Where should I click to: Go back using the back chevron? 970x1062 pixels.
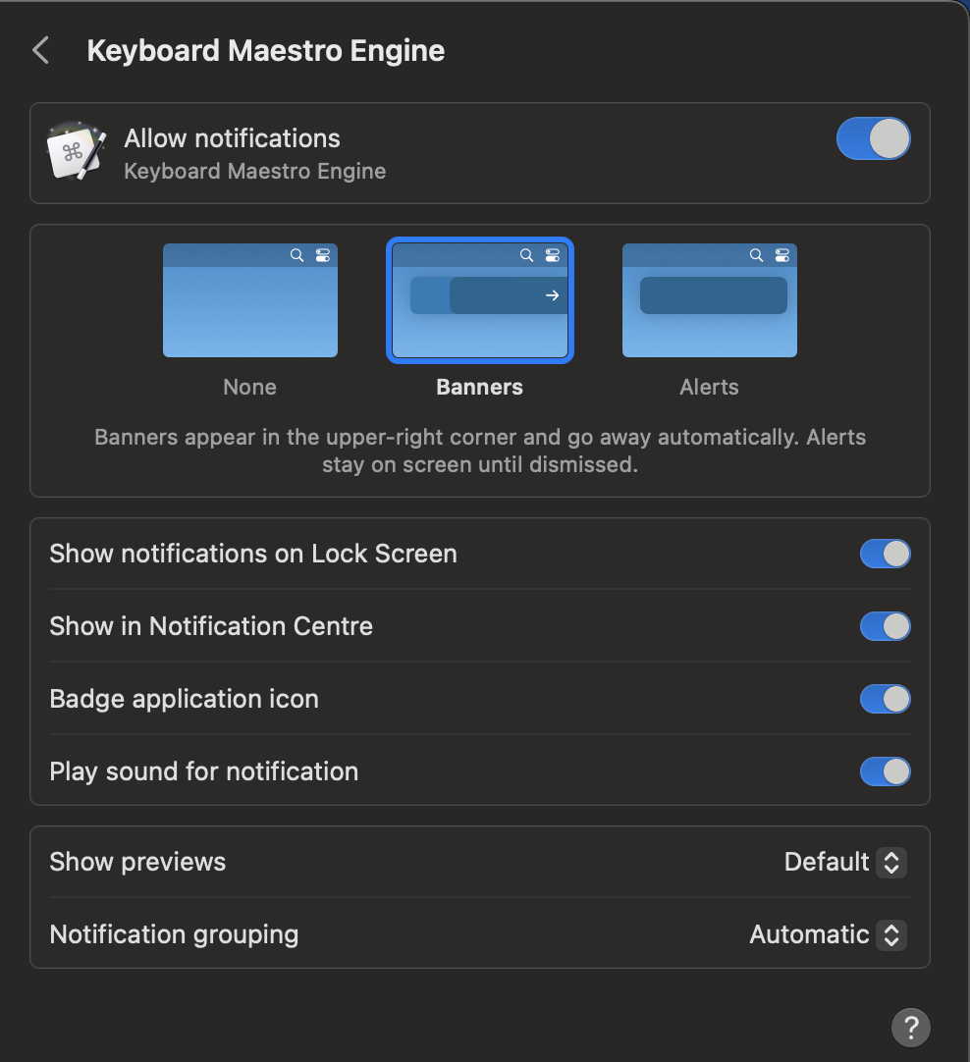click(x=40, y=51)
